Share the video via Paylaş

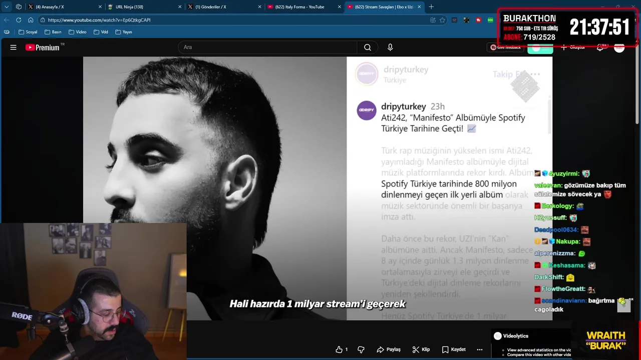coord(389,349)
